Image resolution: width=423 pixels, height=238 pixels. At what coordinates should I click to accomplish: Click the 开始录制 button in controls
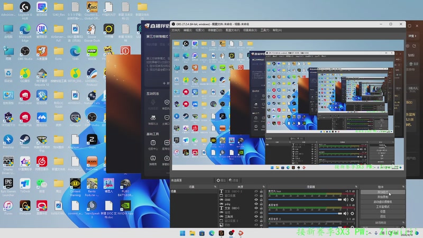[382, 197]
